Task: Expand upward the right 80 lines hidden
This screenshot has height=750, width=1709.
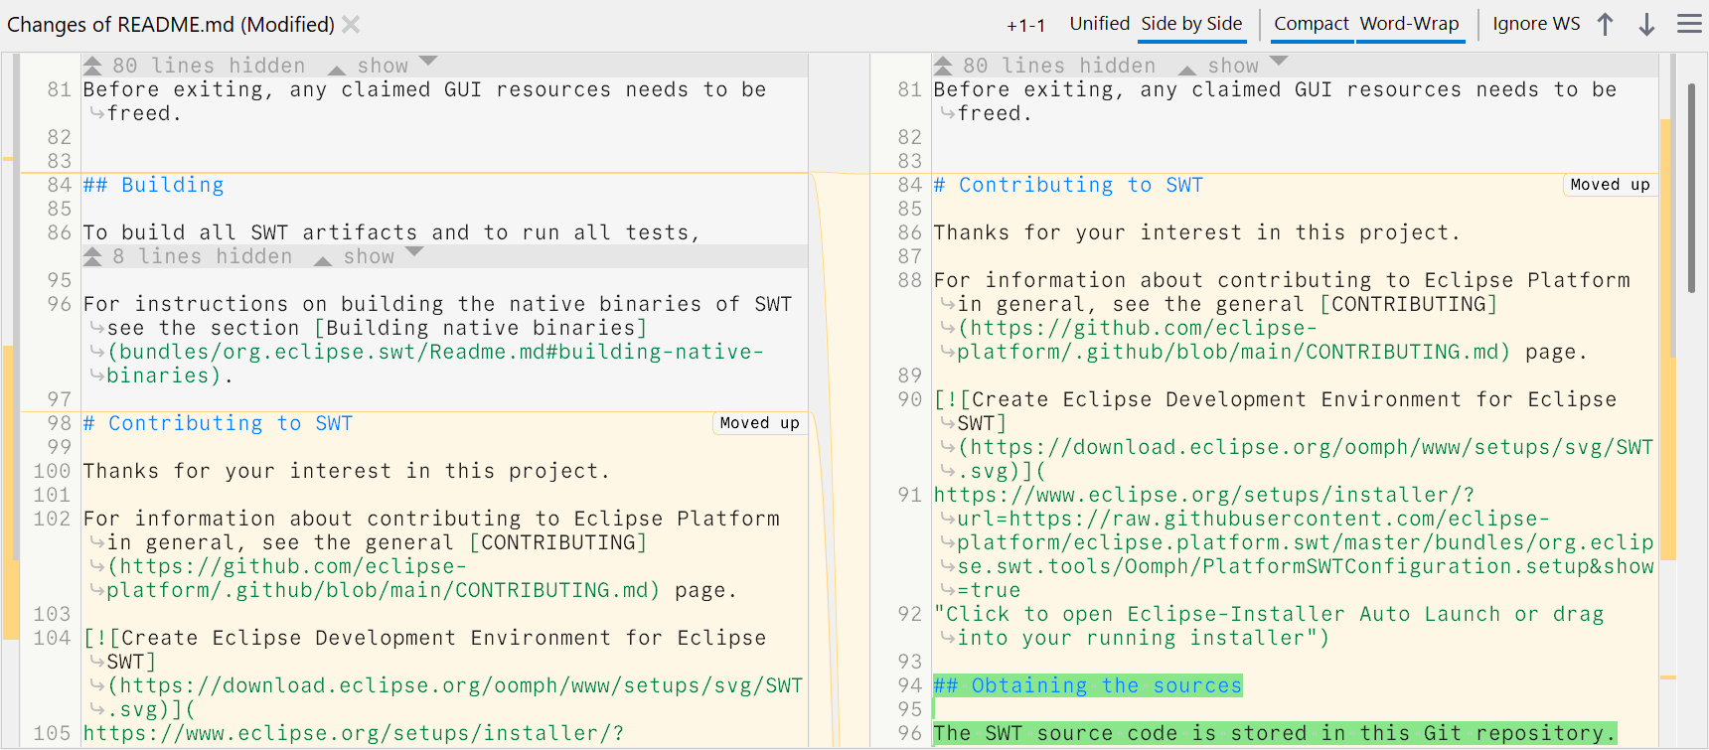Action: pyautogui.click(x=943, y=66)
